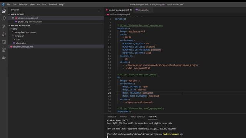This screenshot has width=246, height=138.
Task: Close docker-compose.yml in Open Editors list
Action: tap(13, 18)
